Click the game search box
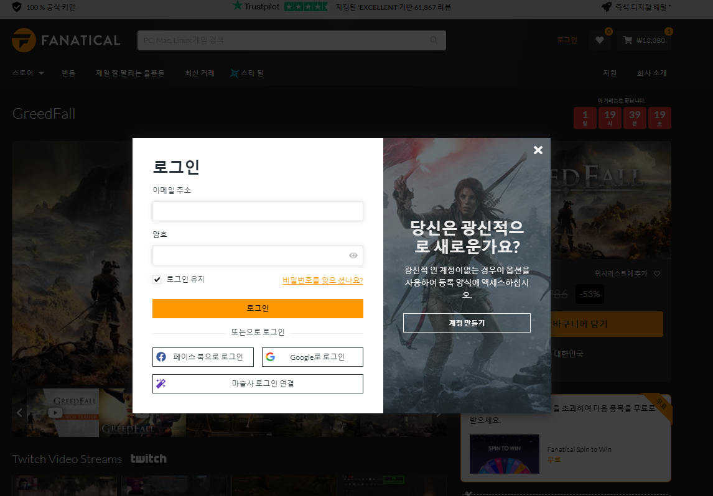This screenshot has width=713, height=496. [291, 40]
